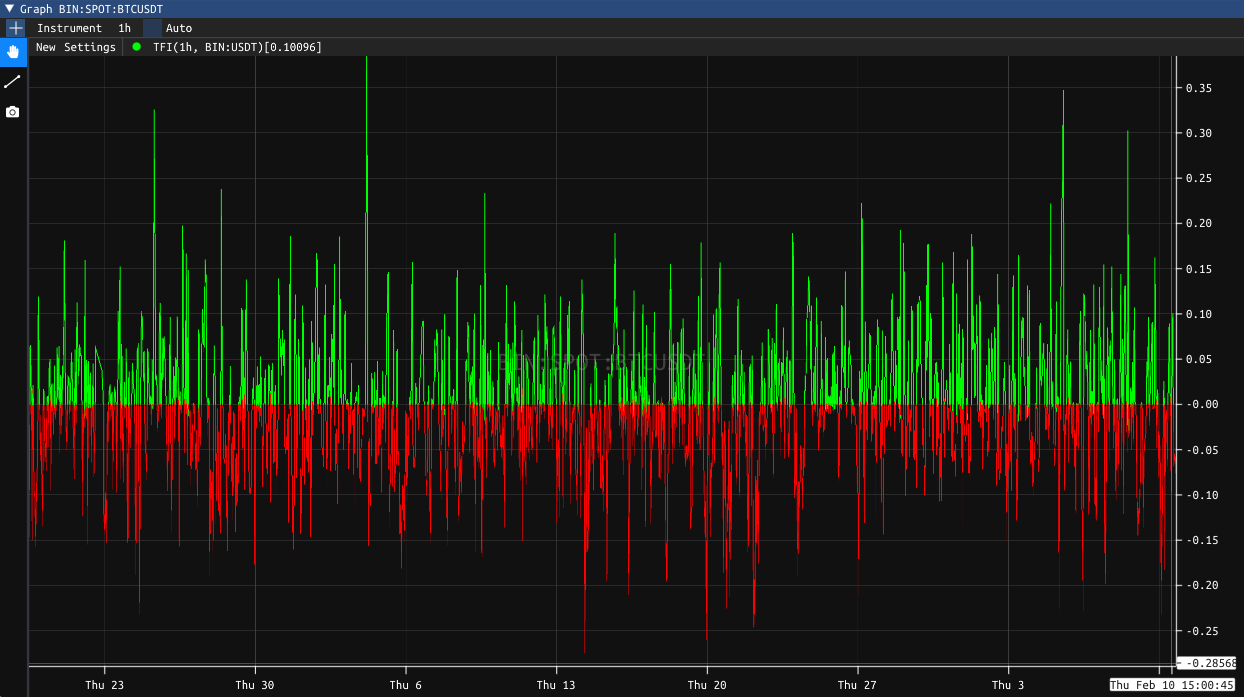Viewport: 1244px width, 697px height.
Task: Select the TFI(1h, BIN:USDT) indicator label
Action: pyautogui.click(x=237, y=47)
